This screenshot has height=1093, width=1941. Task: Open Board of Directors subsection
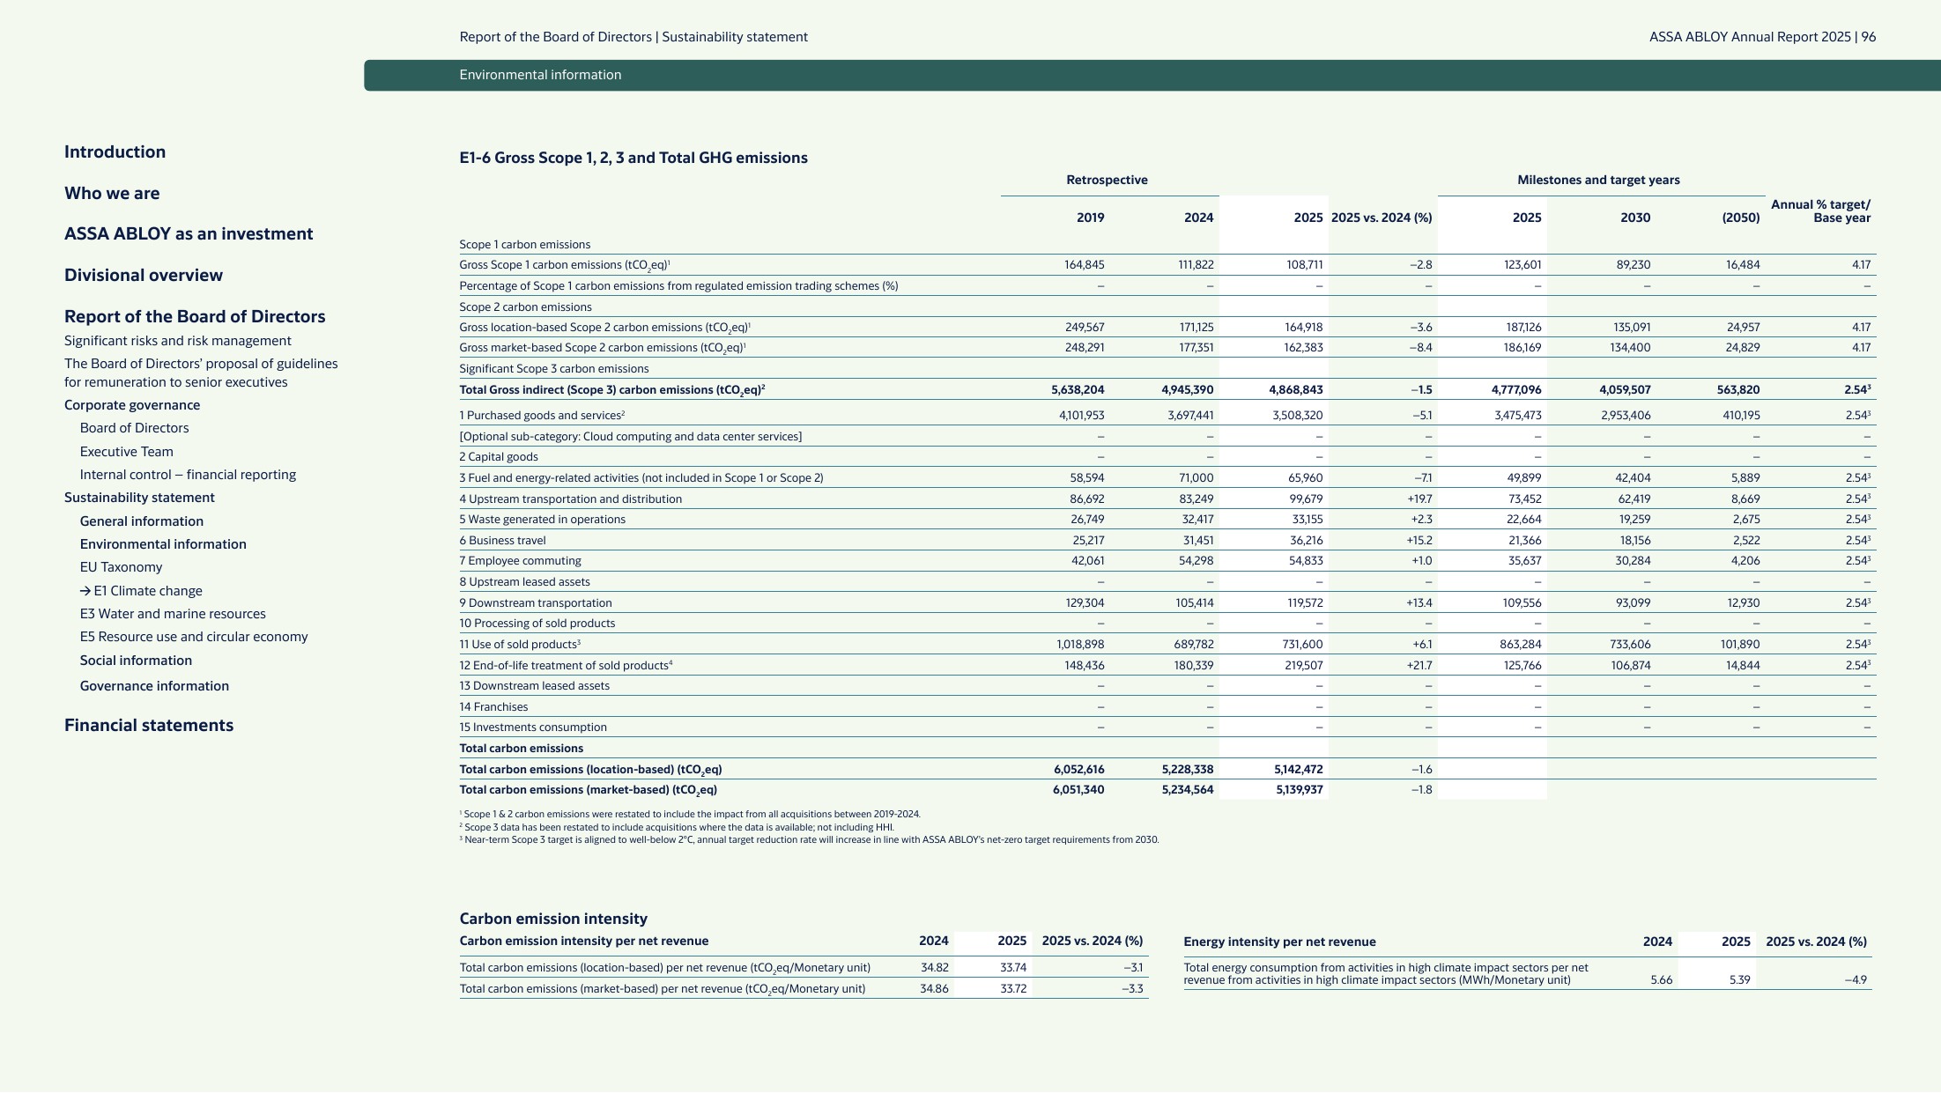[135, 428]
